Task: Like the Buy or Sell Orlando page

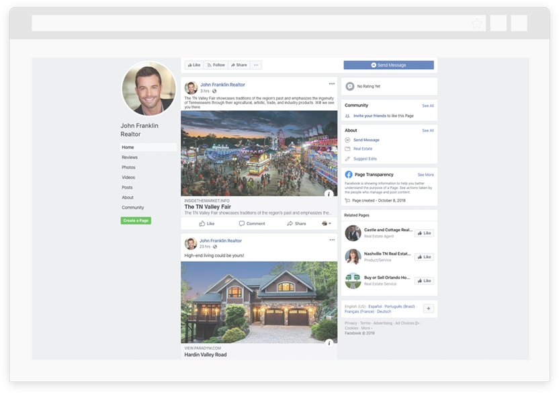Action: pos(424,281)
